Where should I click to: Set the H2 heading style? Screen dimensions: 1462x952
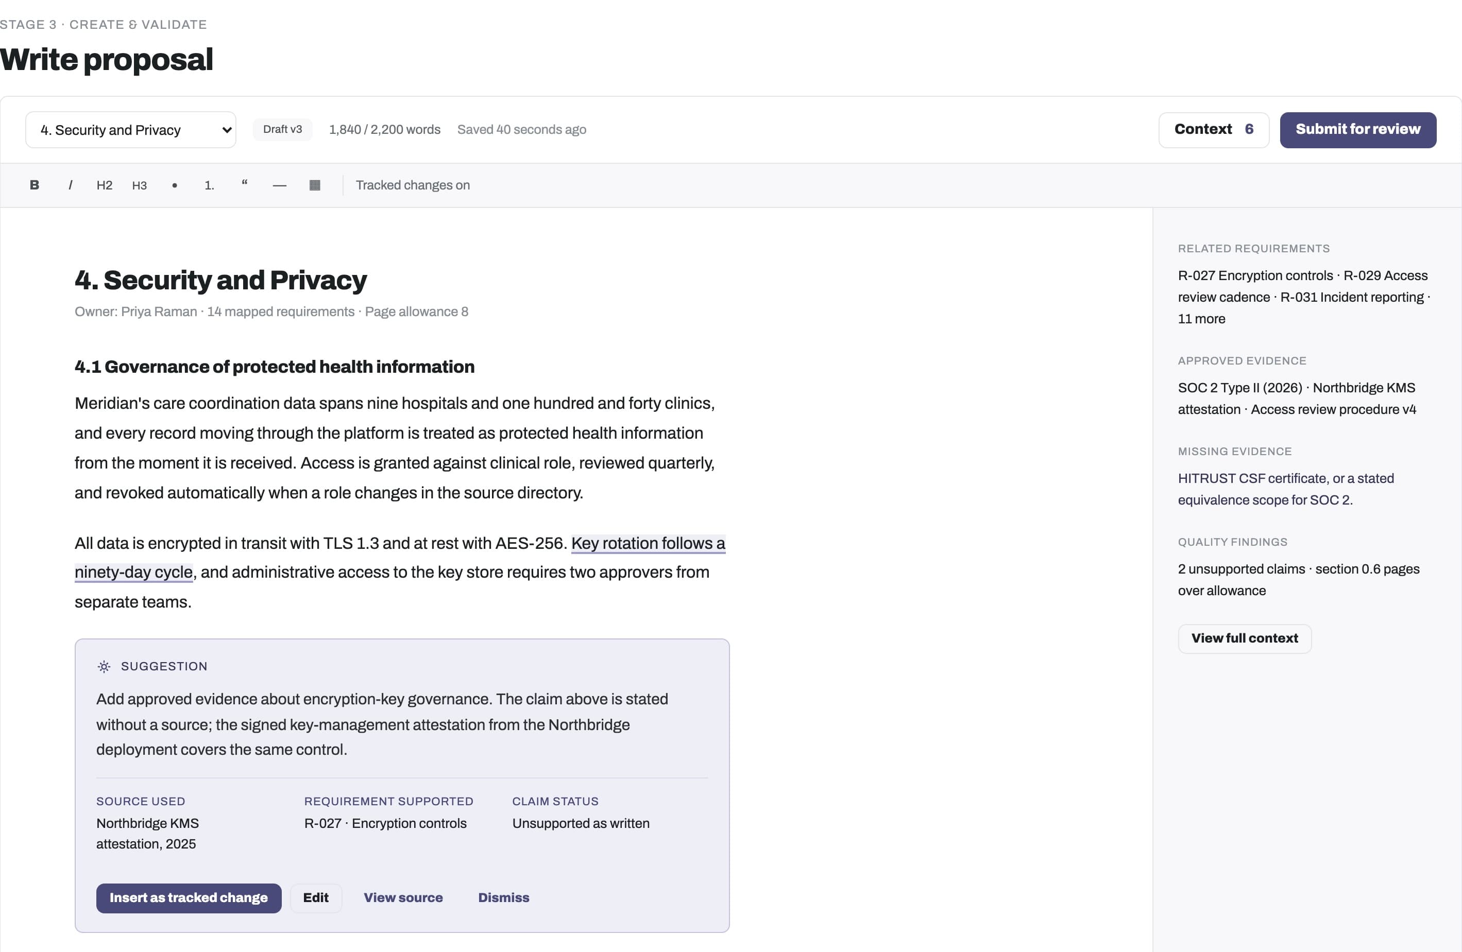click(x=105, y=185)
